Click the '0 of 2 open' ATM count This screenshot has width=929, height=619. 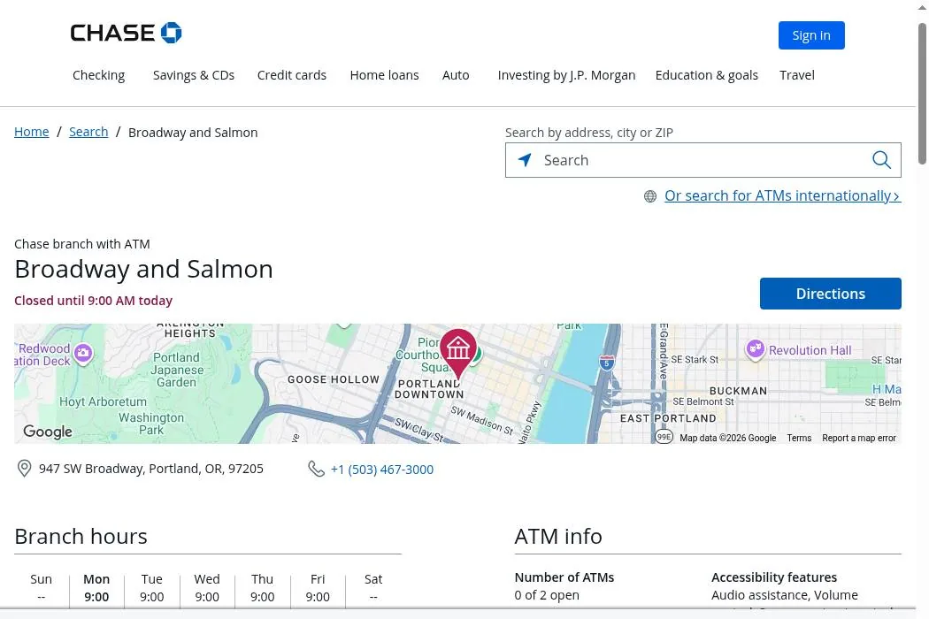pyautogui.click(x=547, y=595)
